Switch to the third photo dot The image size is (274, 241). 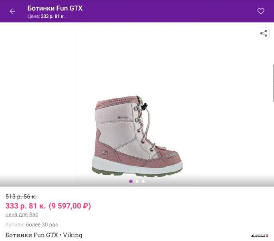[x=143, y=182]
